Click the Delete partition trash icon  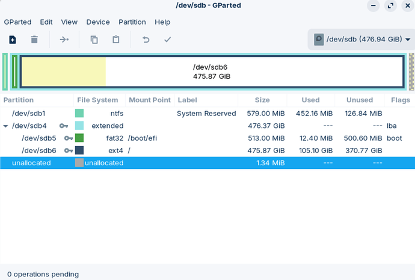[x=34, y=40]
